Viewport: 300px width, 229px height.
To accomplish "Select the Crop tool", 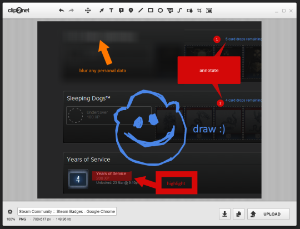I will [199, 11].
